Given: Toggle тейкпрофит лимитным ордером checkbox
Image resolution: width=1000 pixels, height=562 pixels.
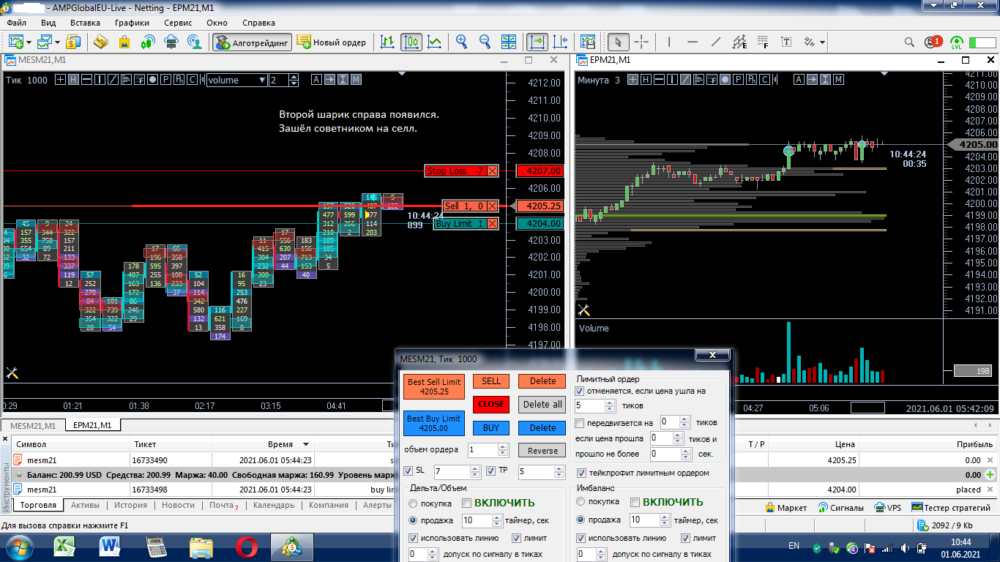Looking at the screenshot, I should pos(583,473).
